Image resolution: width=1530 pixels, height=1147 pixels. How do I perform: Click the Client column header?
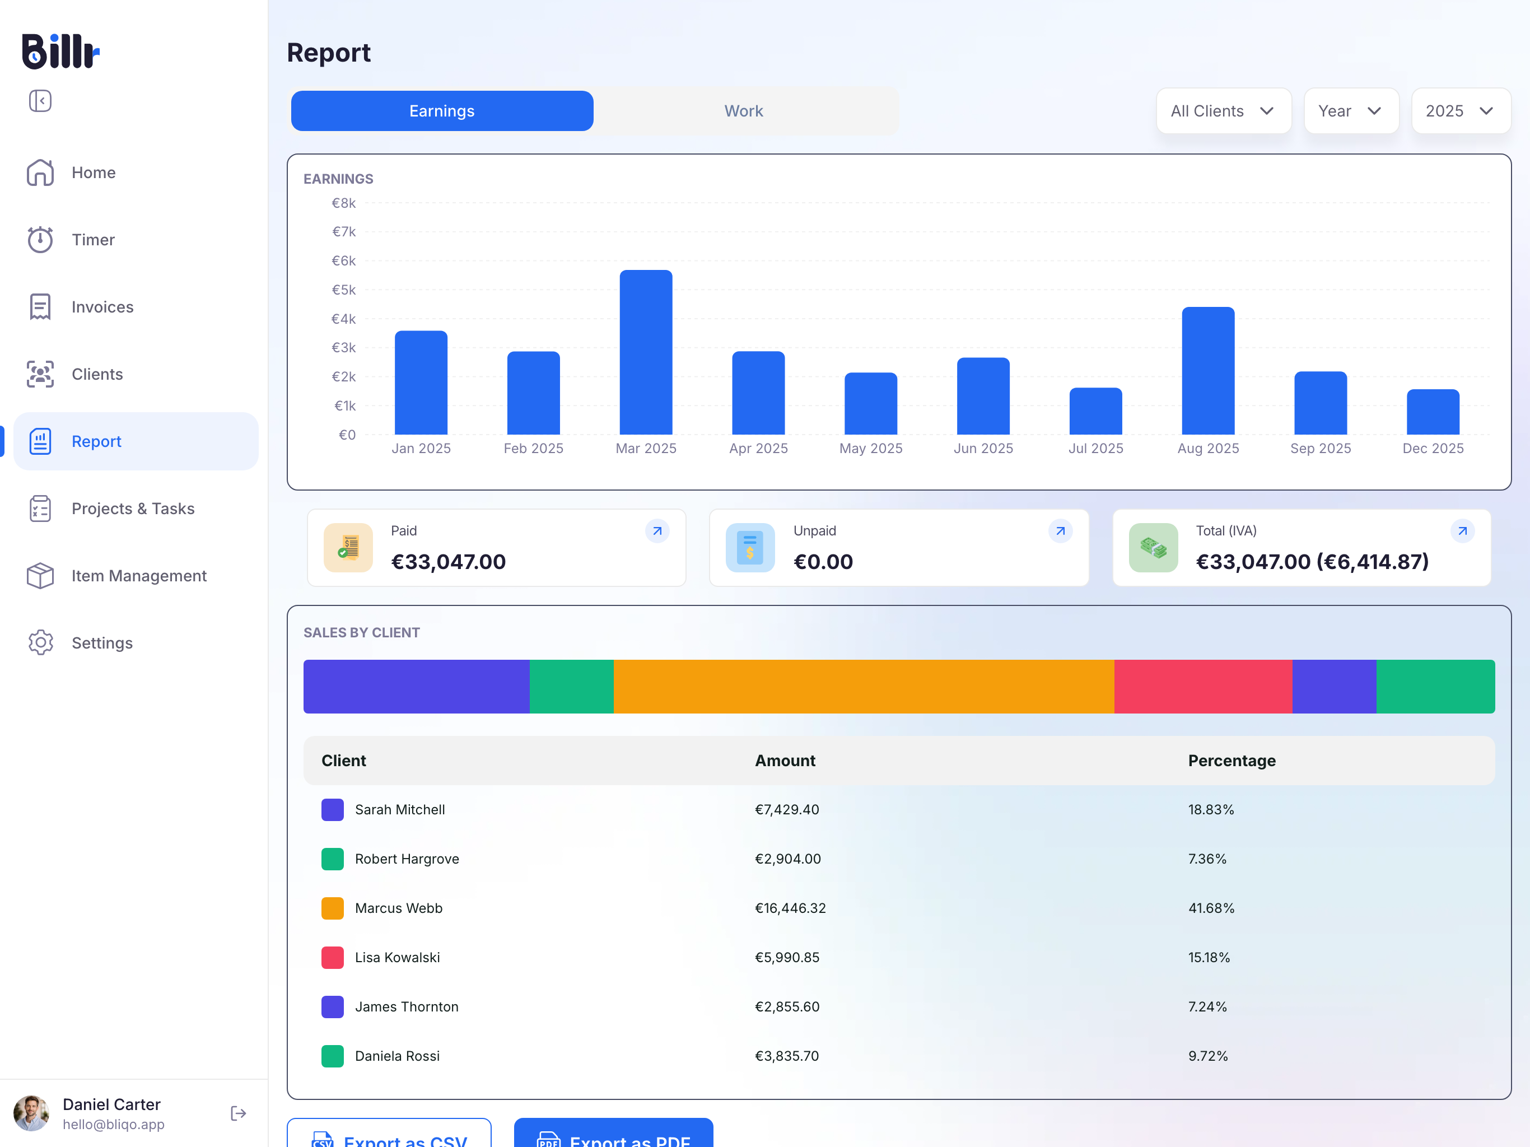pyautogui.click(x=343, y=761)
